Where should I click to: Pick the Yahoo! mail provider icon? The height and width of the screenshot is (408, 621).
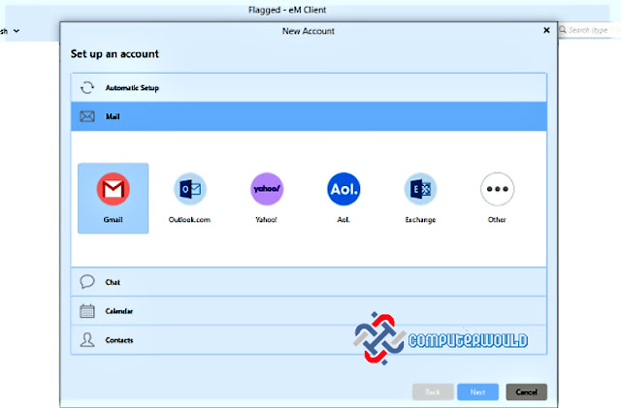tap(267, 189)
